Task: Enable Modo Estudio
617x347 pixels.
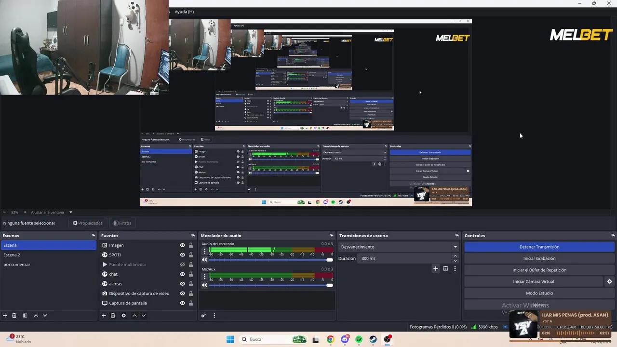Action: click(539, 293)
